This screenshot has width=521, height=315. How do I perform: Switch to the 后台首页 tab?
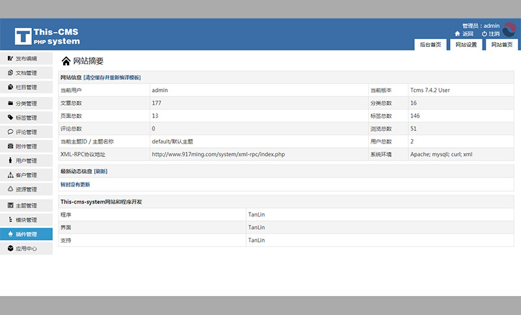pyautogui.click(x=430, y=44)
